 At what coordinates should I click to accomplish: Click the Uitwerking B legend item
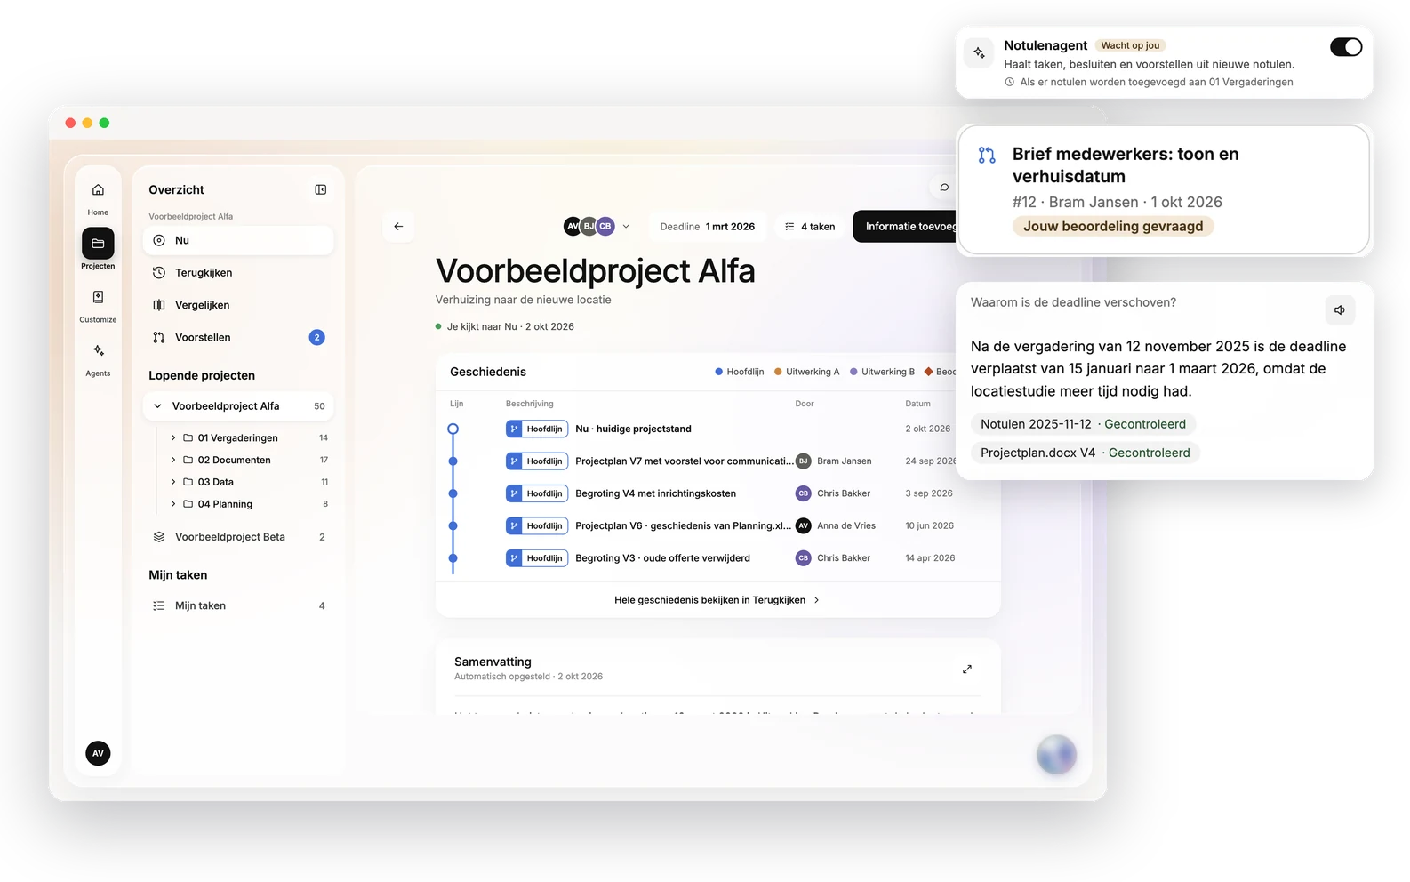click(x=882, y=372)
